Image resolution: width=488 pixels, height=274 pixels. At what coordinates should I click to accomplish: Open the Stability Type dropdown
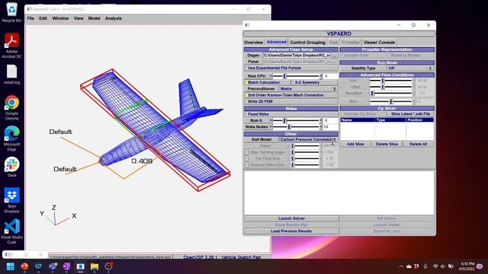[410, 68]
